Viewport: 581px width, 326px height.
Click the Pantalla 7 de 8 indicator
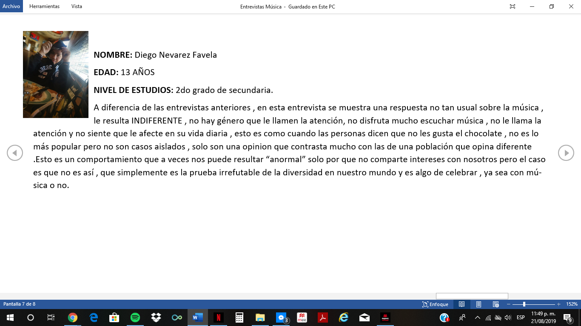click(20, 304)
